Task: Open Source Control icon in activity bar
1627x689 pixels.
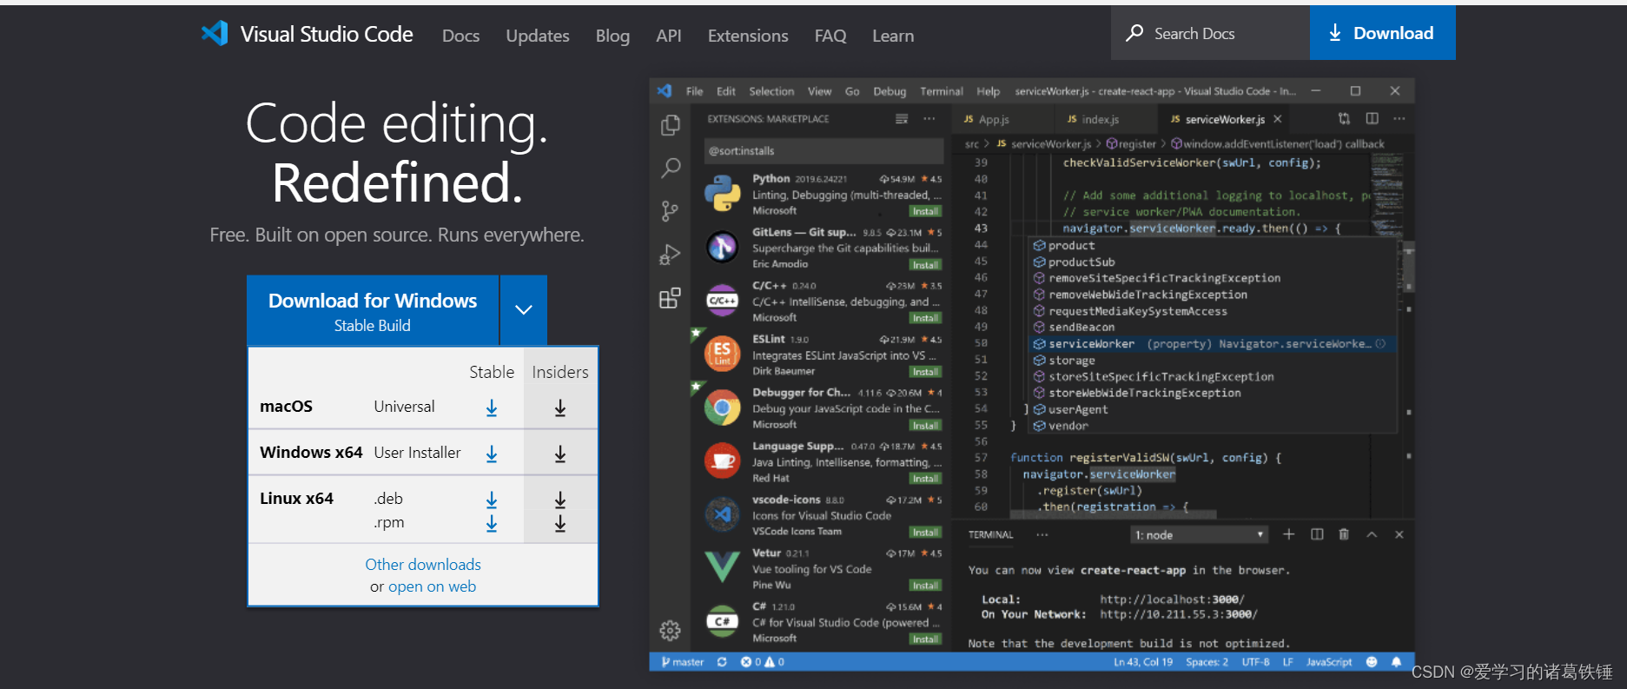Action: 670,211
